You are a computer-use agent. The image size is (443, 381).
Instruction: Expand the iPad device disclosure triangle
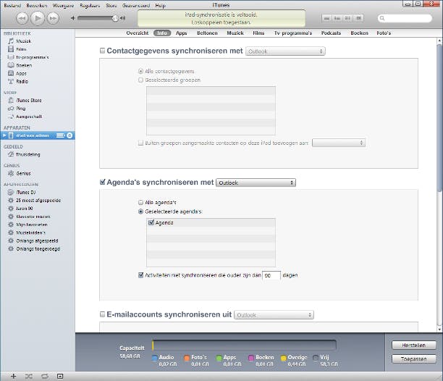(x=4, y=135)
